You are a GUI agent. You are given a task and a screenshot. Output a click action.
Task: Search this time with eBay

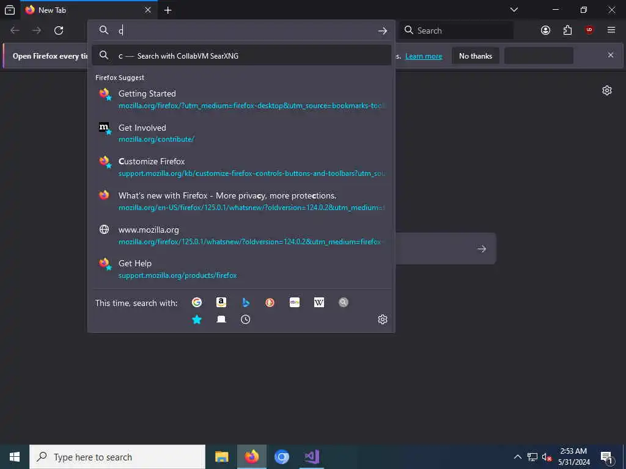[295, 302]
